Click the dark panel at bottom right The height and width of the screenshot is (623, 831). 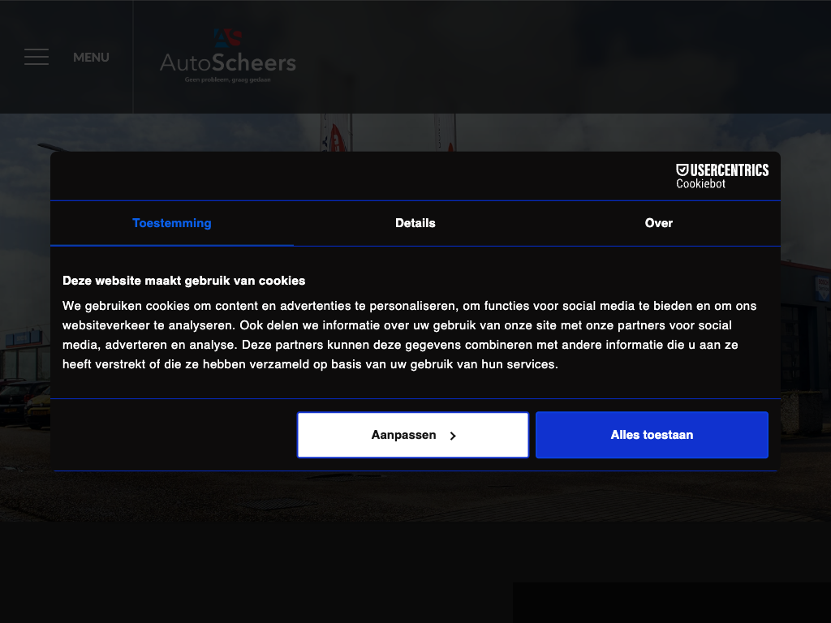(671, 602)
